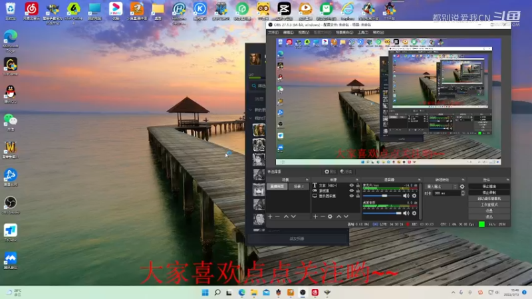Move the selected scene down
This screenshot has width=532, height=299.
pos(293,217)
